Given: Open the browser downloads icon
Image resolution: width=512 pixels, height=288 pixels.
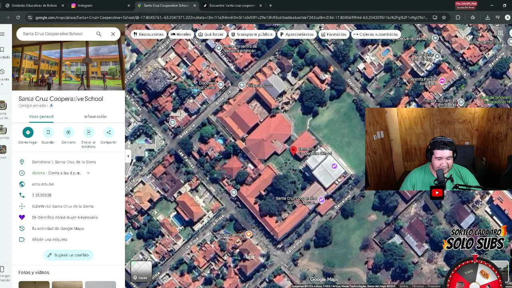Looking at the screenshot, I should (x=488, y=18).
